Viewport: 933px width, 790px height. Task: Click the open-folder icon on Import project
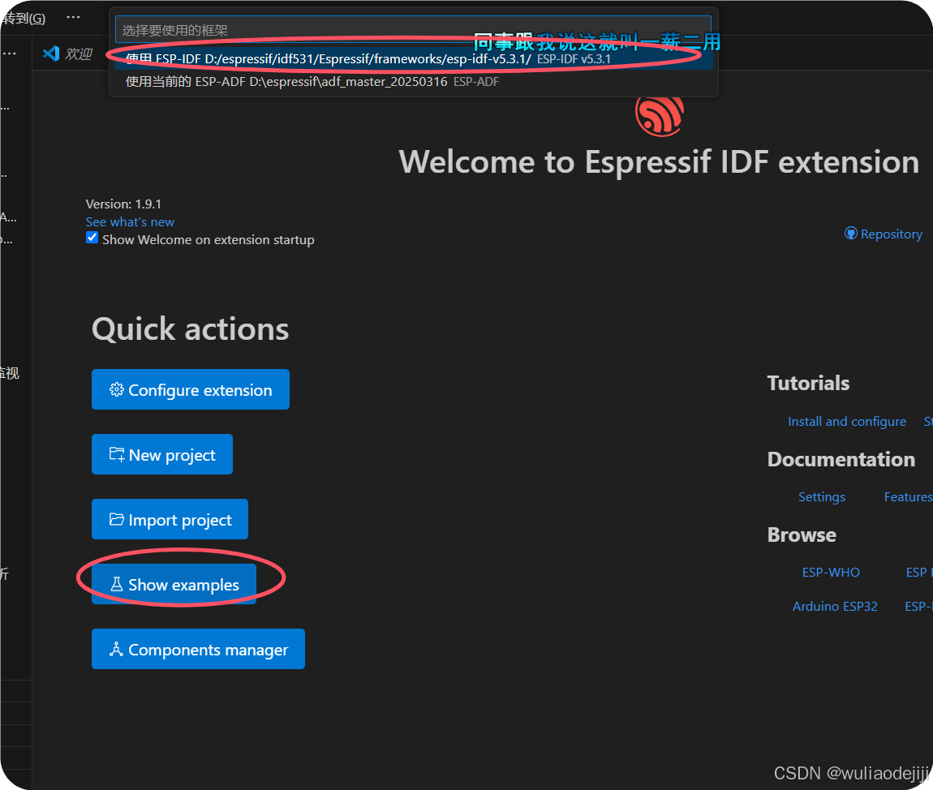pos(117,519)
